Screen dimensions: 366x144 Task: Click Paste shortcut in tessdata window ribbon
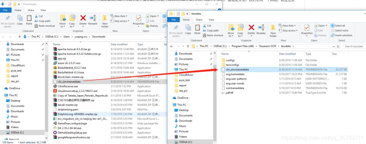(213, 36)
